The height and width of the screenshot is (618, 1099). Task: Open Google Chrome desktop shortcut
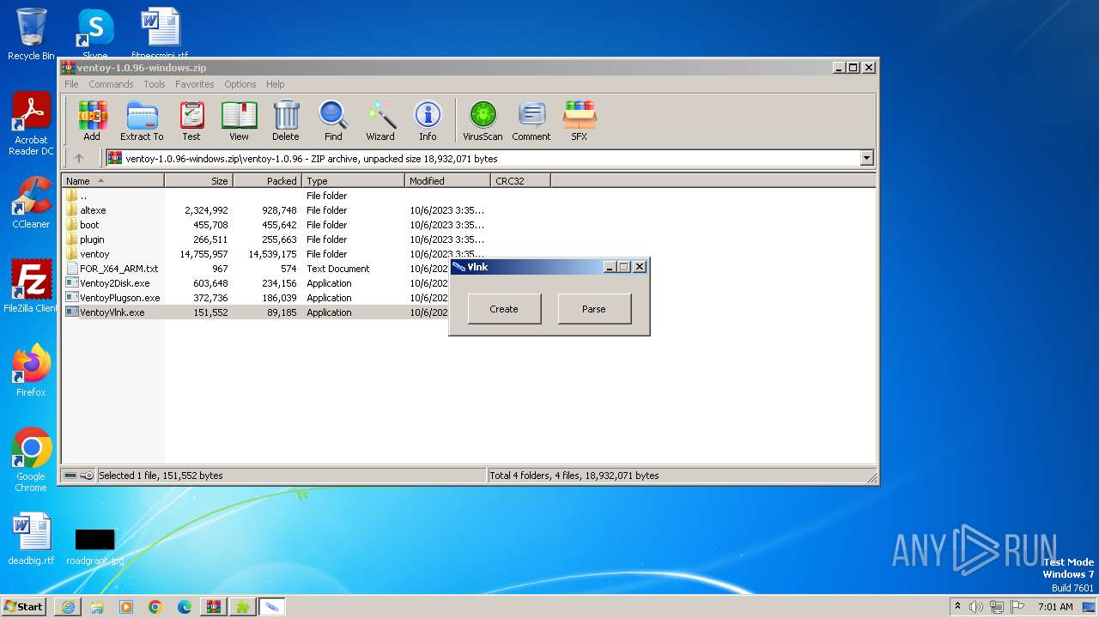pyautogui.click(x=31, y=460)
